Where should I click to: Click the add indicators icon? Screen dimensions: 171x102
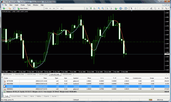click(116, 8)
